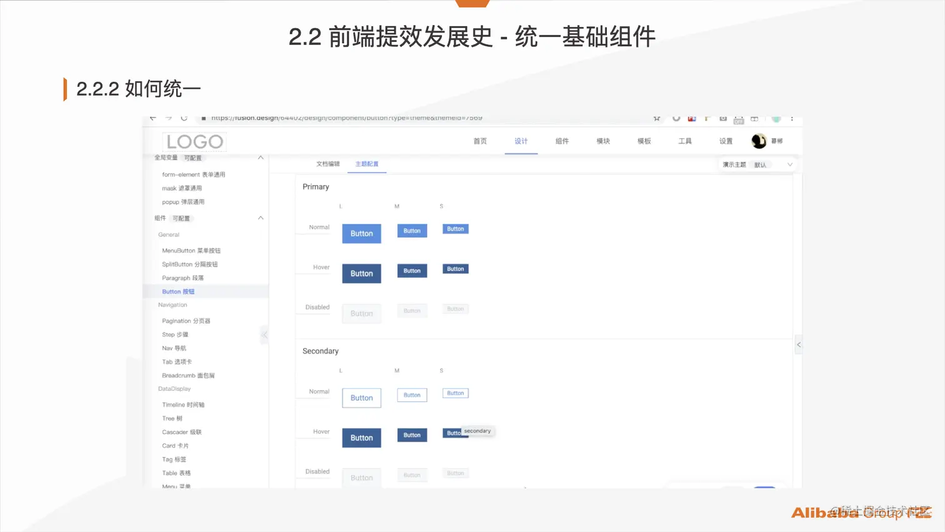Click the Secondary Disabled large Button
The height and width of the screenshot is (532, 945).
[361, 478]
